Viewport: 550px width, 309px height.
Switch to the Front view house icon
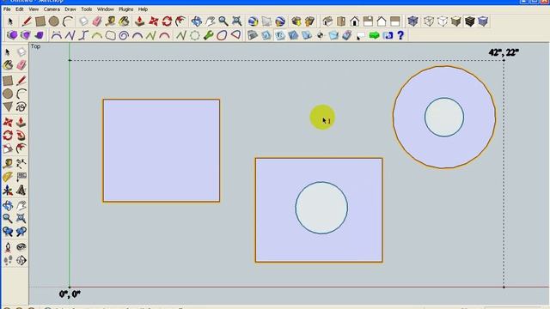[x=355, y=21]
